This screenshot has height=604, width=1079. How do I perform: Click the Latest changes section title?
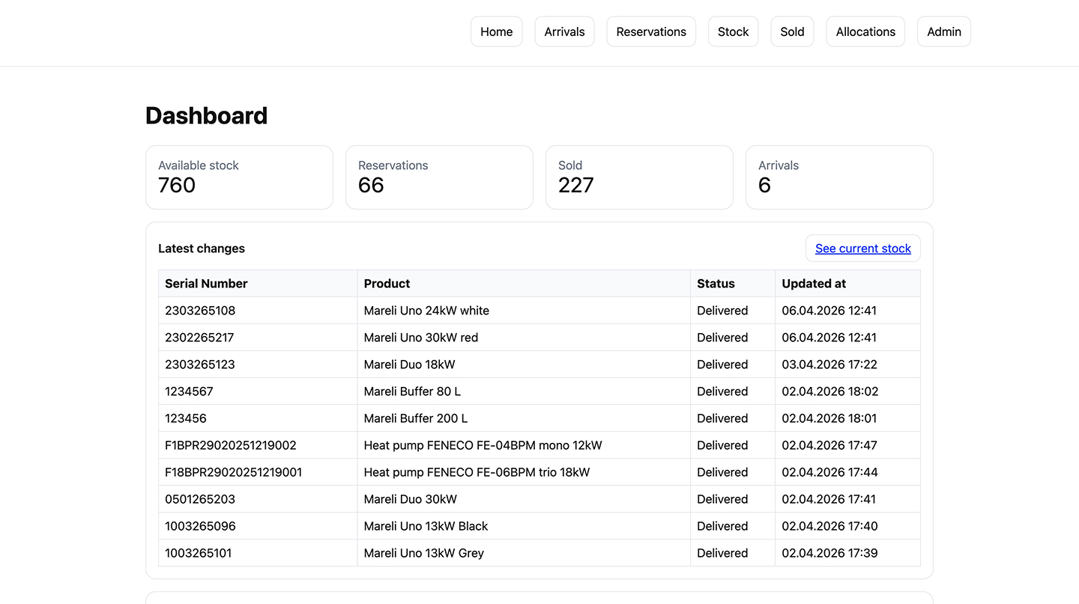(x=202, y=248)
